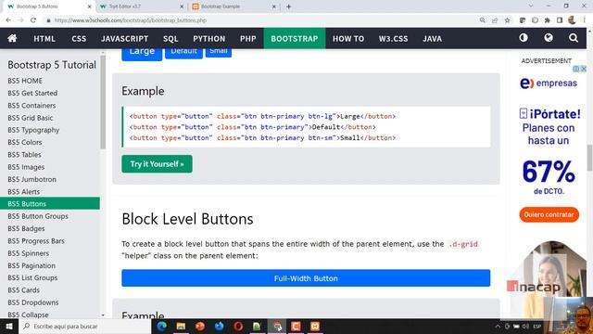Open the Chrome profile avatar

572,20
